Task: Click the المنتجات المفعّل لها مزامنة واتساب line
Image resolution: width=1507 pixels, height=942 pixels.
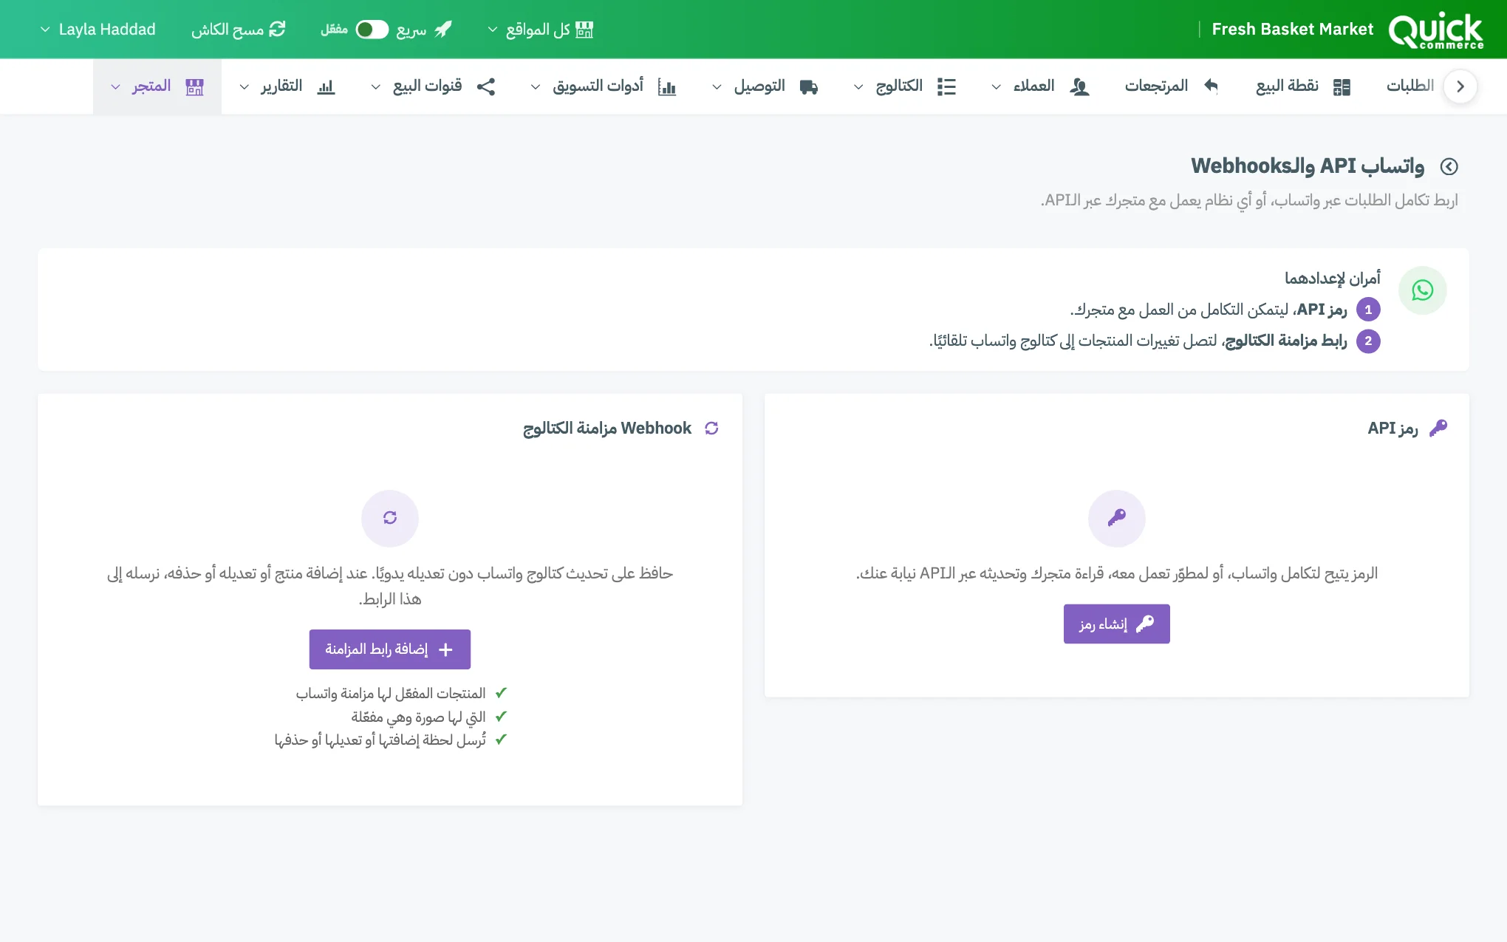Action: [x=391, y=693]
